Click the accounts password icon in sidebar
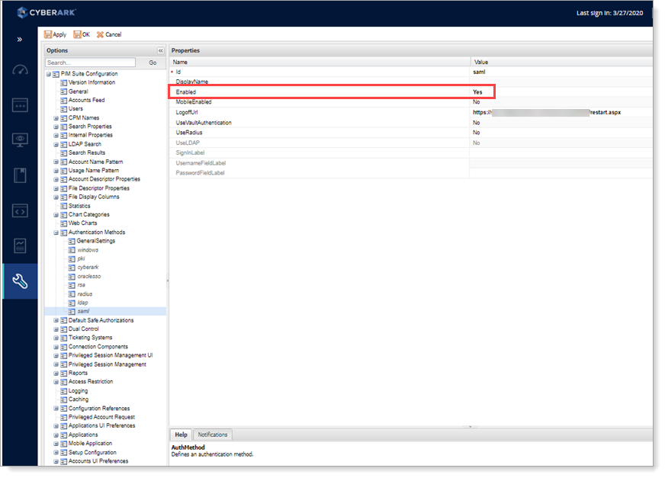The height and width of the screenshot is (478, 665). point(20,106)
